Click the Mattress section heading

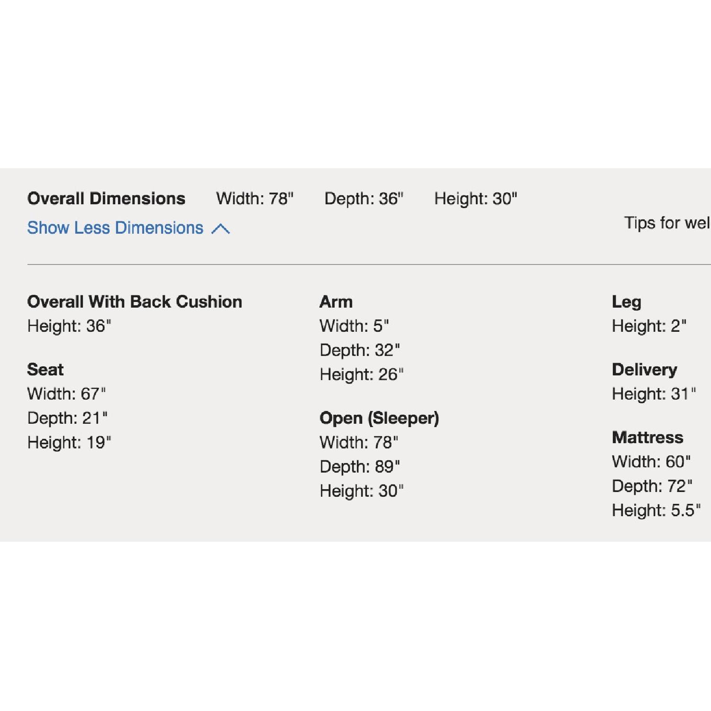tap(647, 438)
